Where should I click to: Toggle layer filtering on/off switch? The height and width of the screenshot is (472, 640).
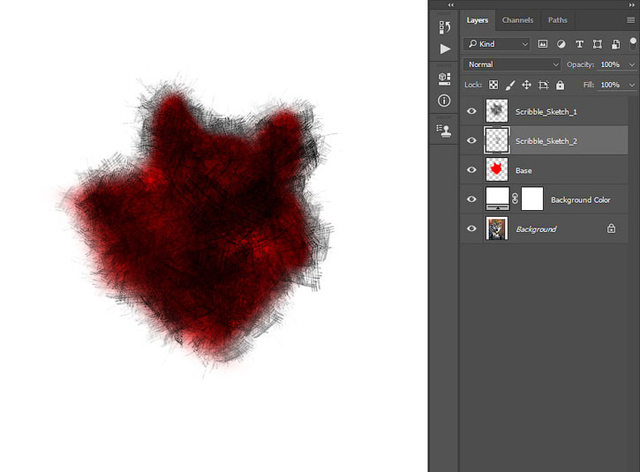tap(633, 43)
